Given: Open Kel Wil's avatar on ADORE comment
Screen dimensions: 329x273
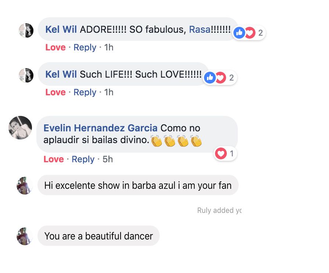Looking at the screenshot, I should [x=26, y=30].
